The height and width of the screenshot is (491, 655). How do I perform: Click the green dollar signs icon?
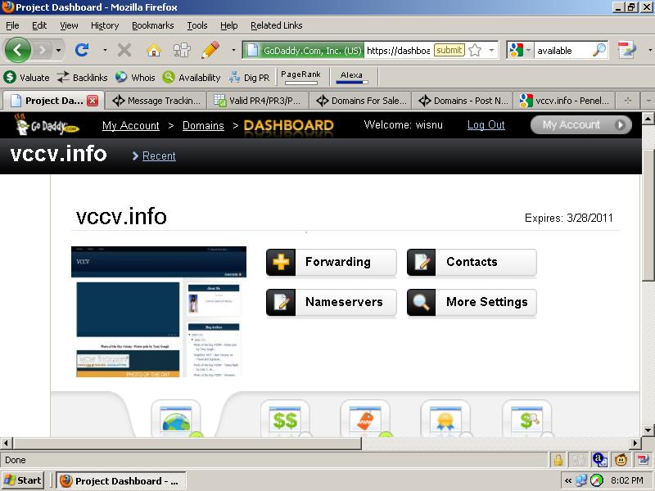pos(285,421)
